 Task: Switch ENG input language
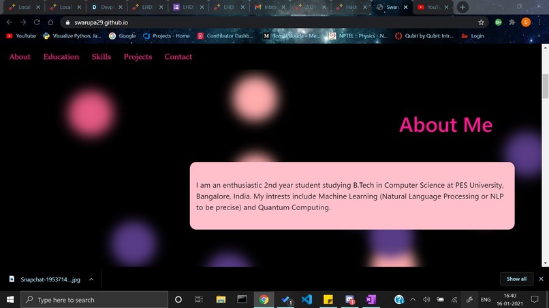pos(486,300)
